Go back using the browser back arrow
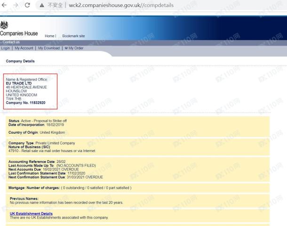 4,5
